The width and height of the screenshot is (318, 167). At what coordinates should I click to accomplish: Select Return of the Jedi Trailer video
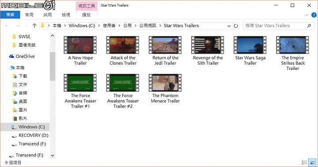(165, 51)
